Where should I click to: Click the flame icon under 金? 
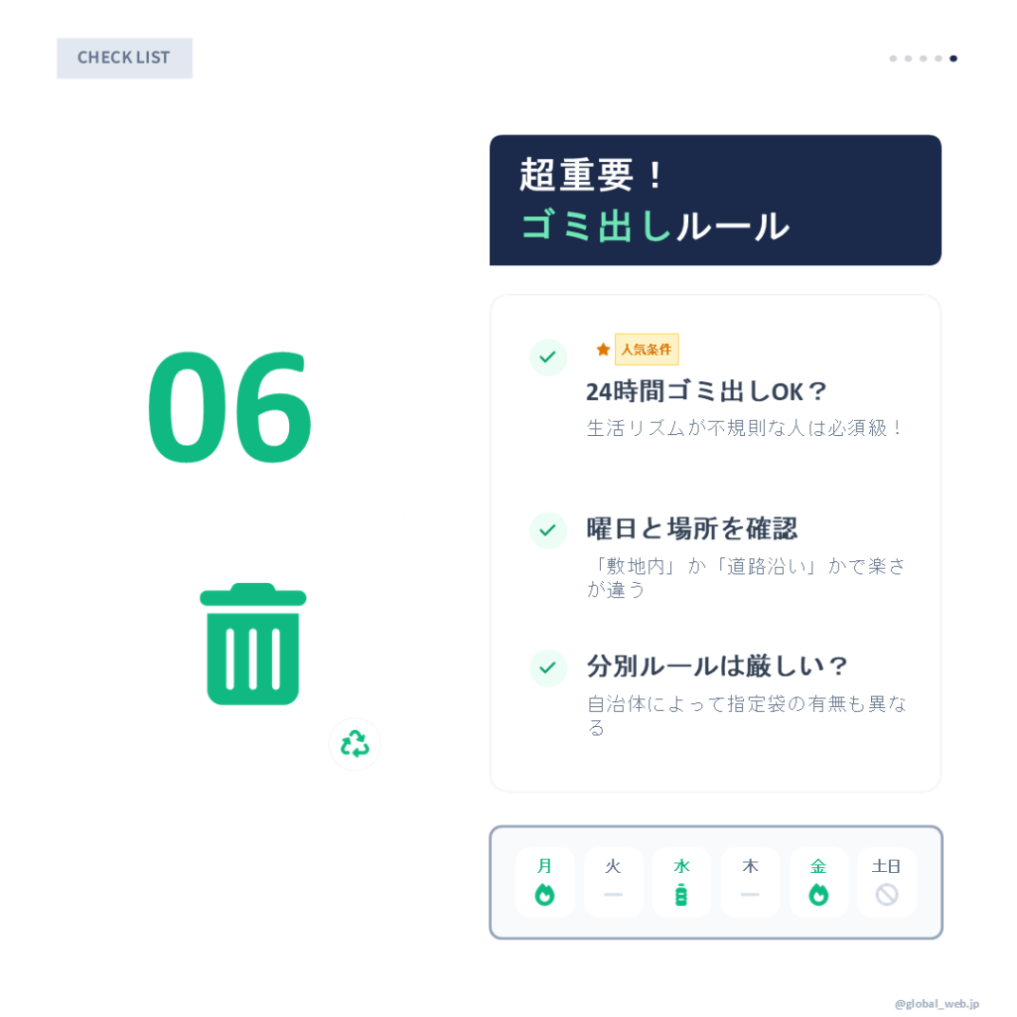coord(818,895)
